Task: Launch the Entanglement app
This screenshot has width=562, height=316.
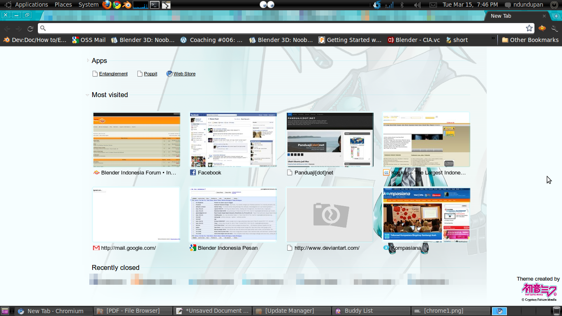Action: (x=110, y=74)
